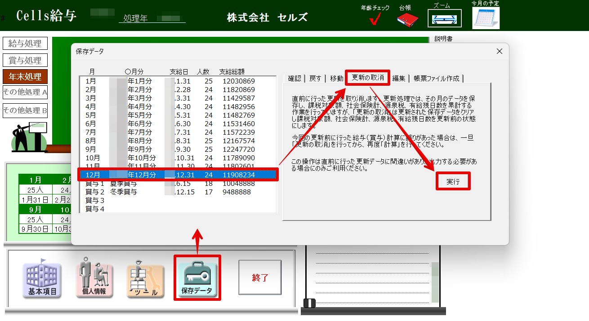The image size is (589, 321).
Task: Open the 今月の予定 calendar icon
Action: coord(486,18)
